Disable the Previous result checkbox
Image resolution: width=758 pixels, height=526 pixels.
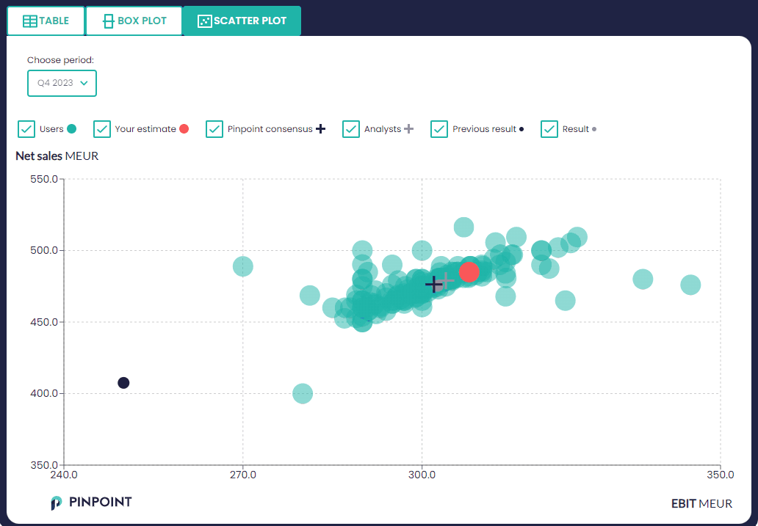(x=439, y=129)
